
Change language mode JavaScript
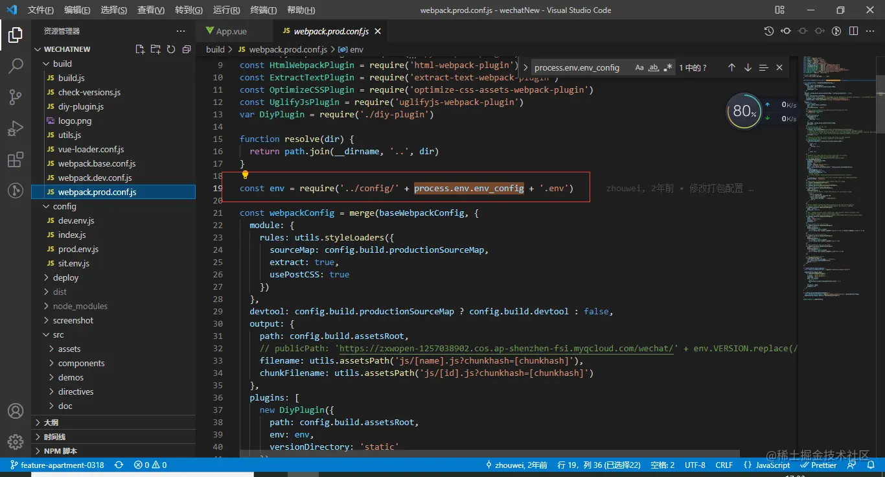coord(766,465)
